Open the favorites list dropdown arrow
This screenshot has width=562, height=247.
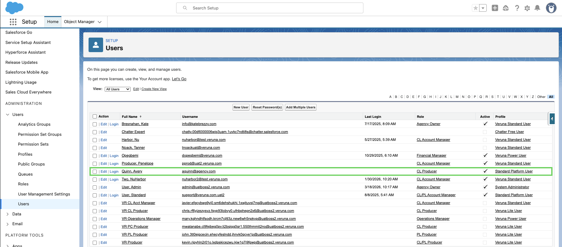tap(483, 8)
